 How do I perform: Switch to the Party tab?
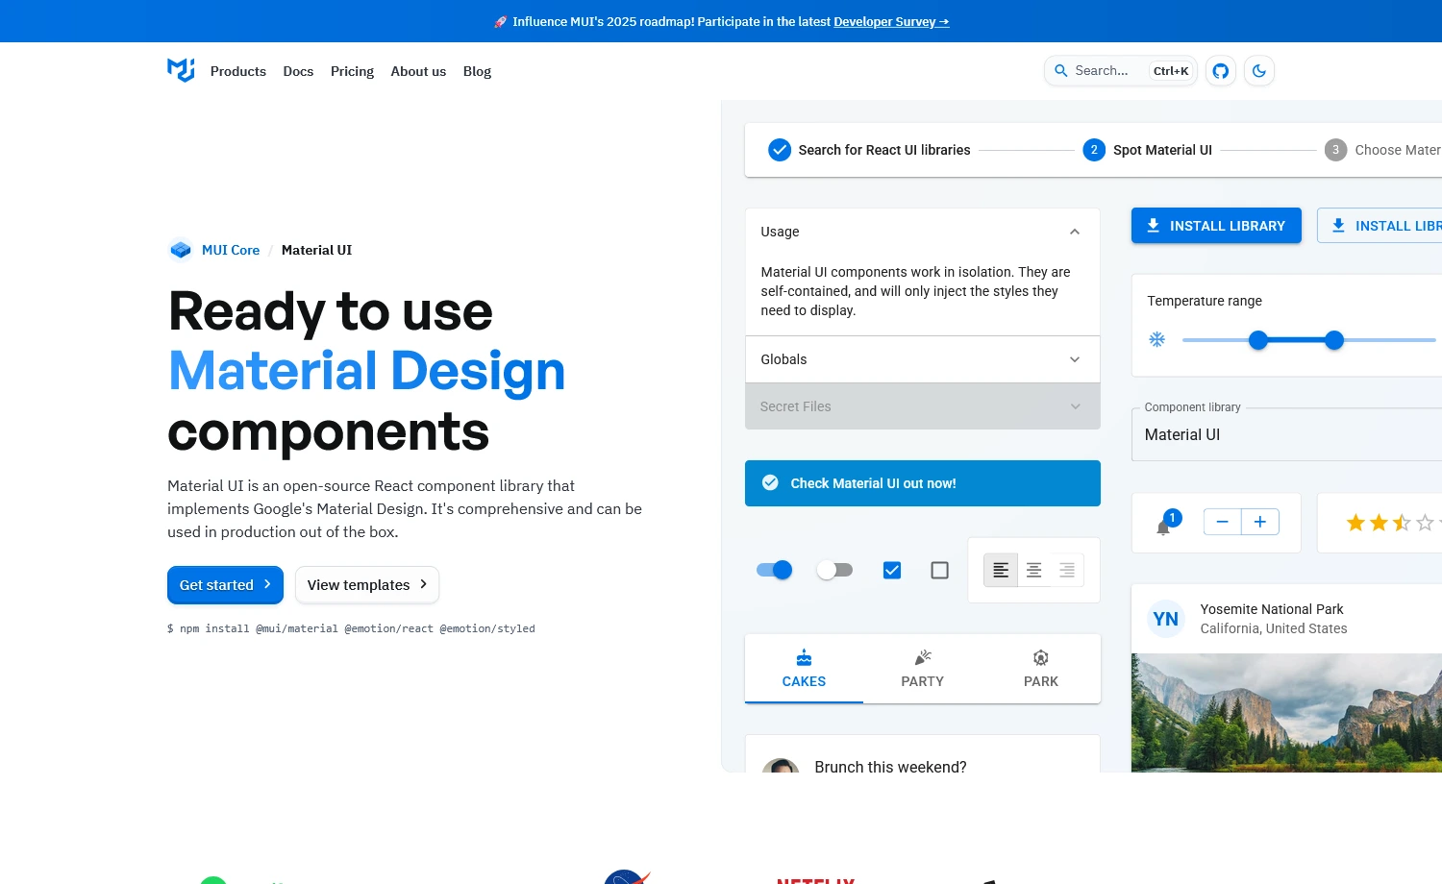pyautogui.click(x=922, y=669)
